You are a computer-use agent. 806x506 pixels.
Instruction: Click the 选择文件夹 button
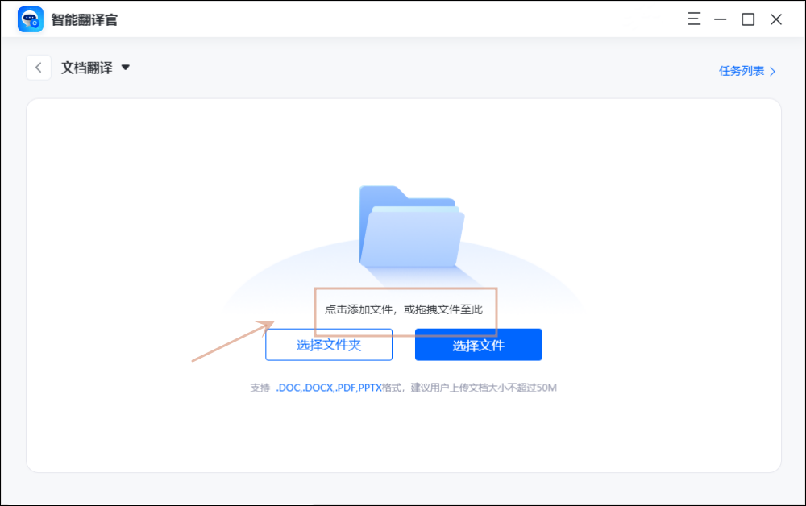coord(329,345)
